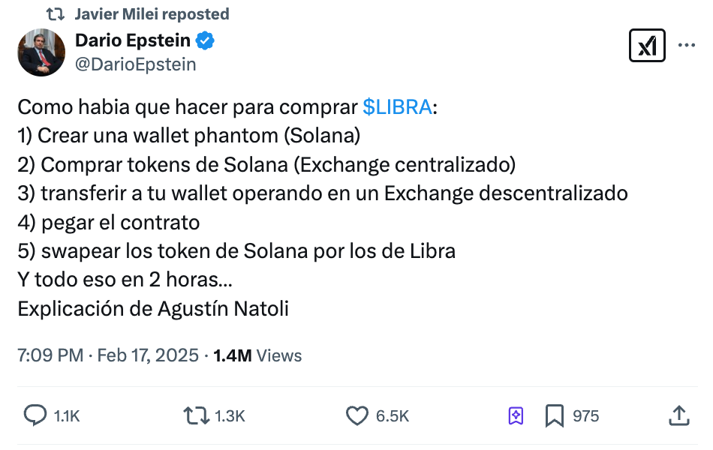The image size is (713, 450).
Task: Click Dario Epstein's profile picture
Action: 41,52
